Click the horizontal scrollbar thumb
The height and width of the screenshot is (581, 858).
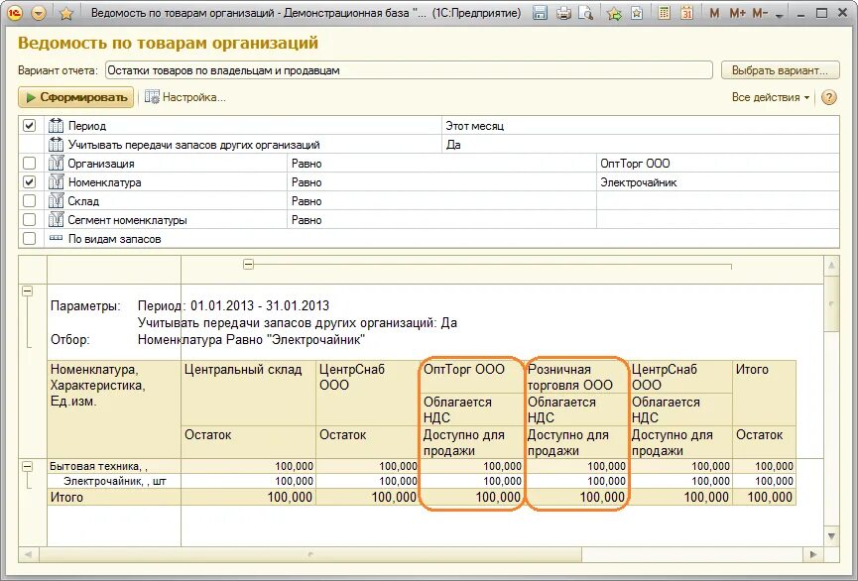309,554
